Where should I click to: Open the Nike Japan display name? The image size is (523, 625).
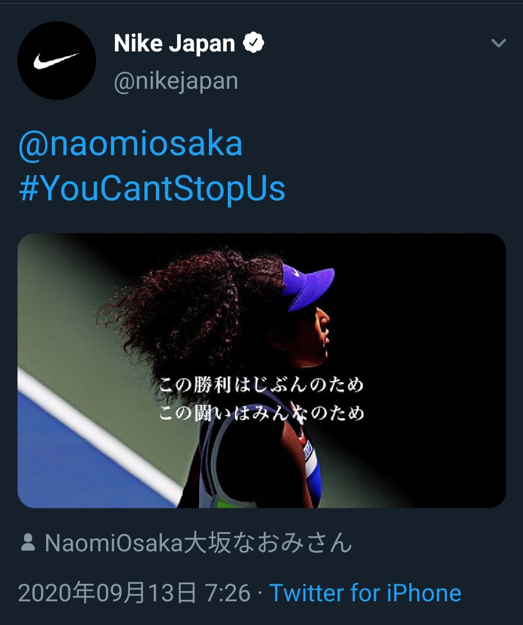174,44
